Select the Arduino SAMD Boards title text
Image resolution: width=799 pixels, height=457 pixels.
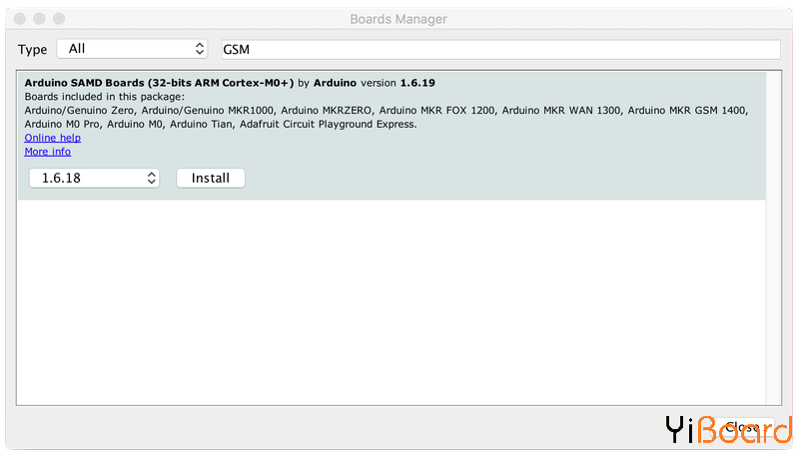pyautogui.click(x=159, y=83)
